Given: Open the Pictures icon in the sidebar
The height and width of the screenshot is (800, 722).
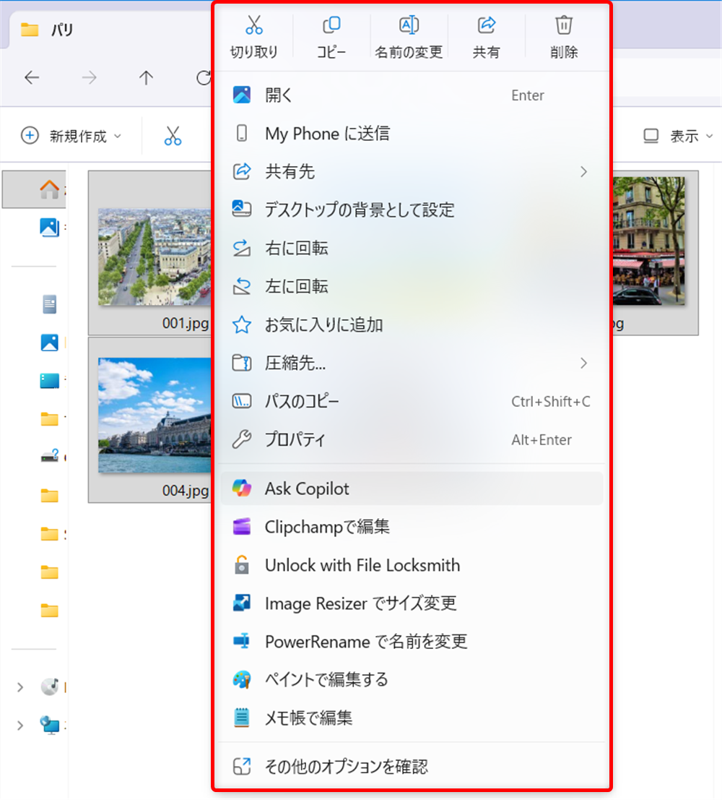Looking at the screenshot, I should (x=49, y=343).
